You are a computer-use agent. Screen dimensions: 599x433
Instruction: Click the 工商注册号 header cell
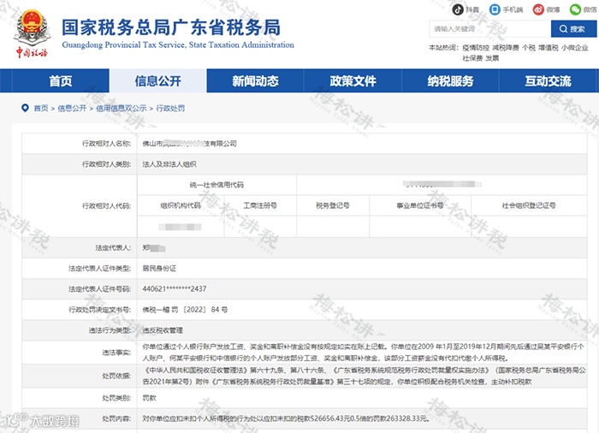pos(260,205)
